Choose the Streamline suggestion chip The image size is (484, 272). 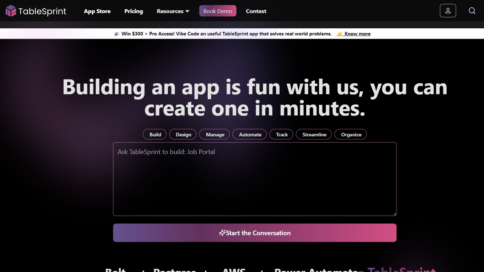click(x=314, y=135)
